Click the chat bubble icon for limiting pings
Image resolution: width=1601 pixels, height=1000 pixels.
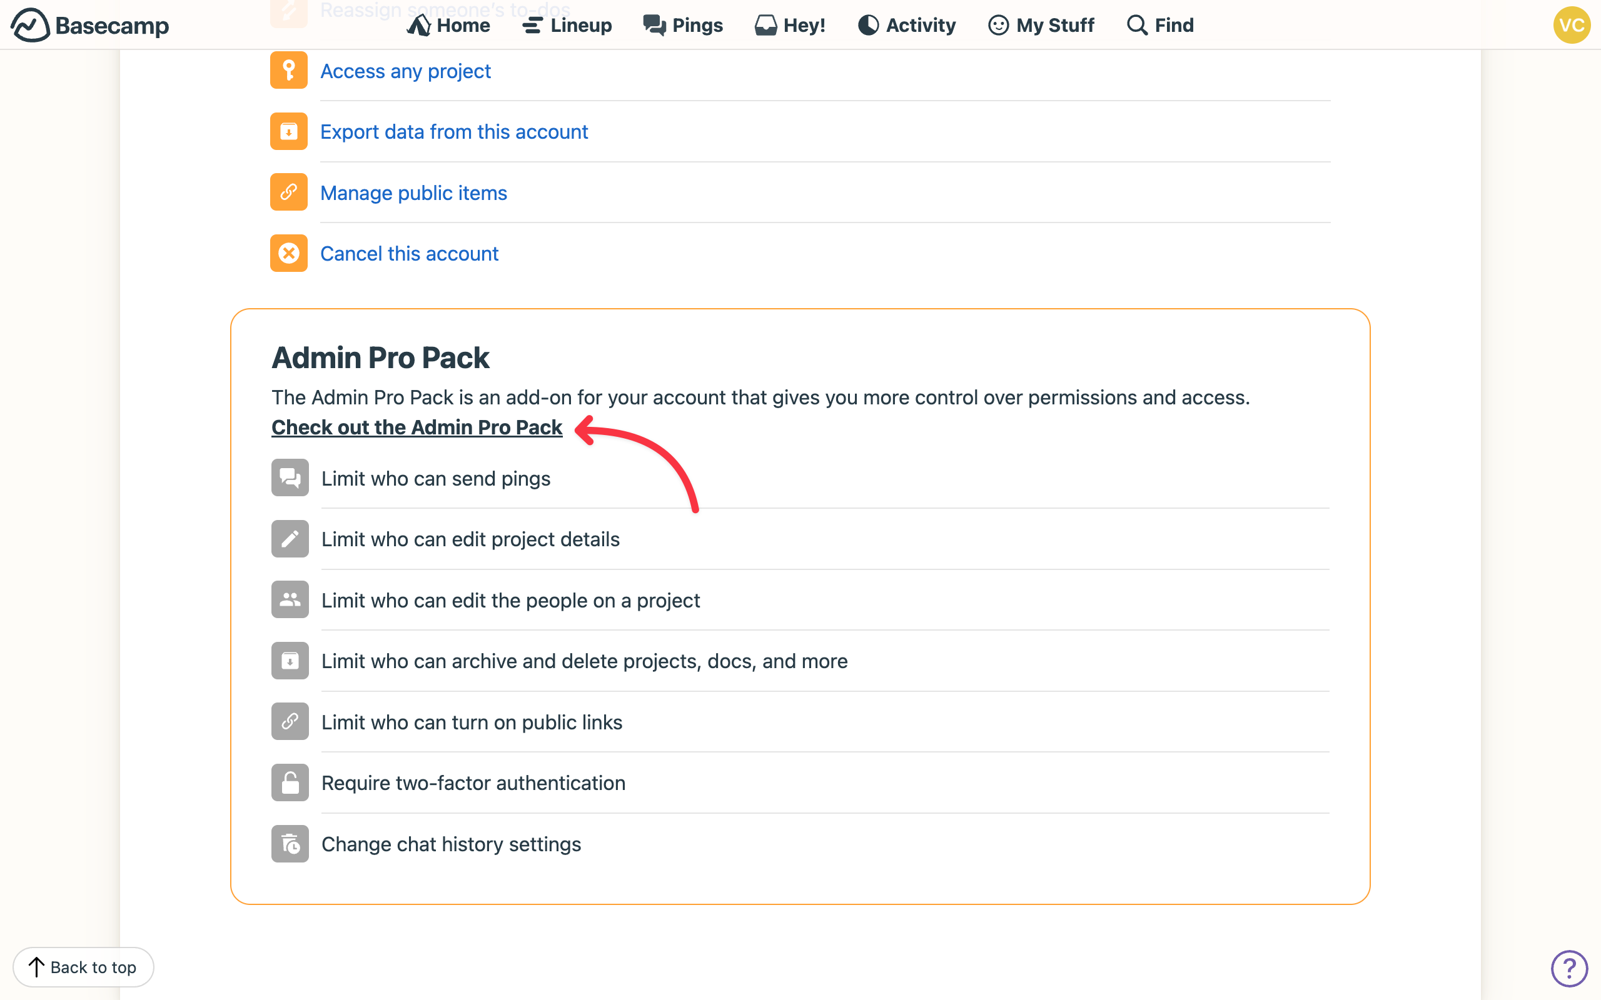pyautogui.click(x=289, y=477)
